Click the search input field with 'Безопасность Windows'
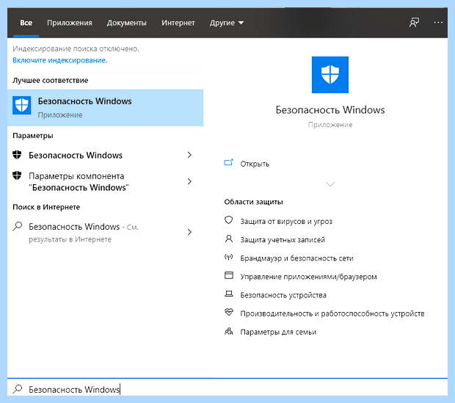The image size is (455, 403). coord(227,389)
